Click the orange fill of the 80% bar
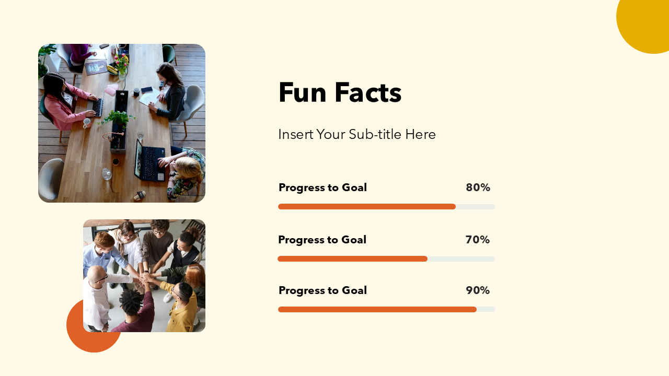 click(x=366, y=207)
